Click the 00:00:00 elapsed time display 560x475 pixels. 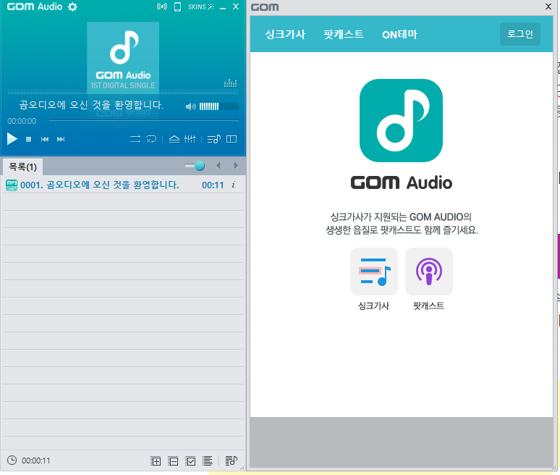[22, 121]
